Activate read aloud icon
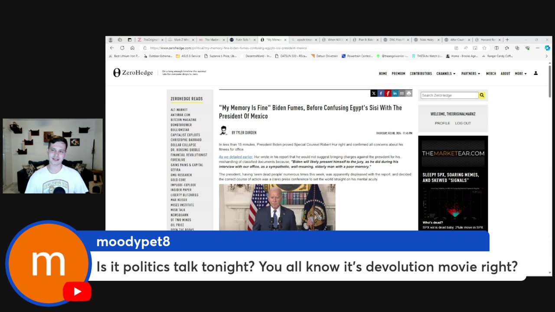The image size is (555, 312). 466,48
